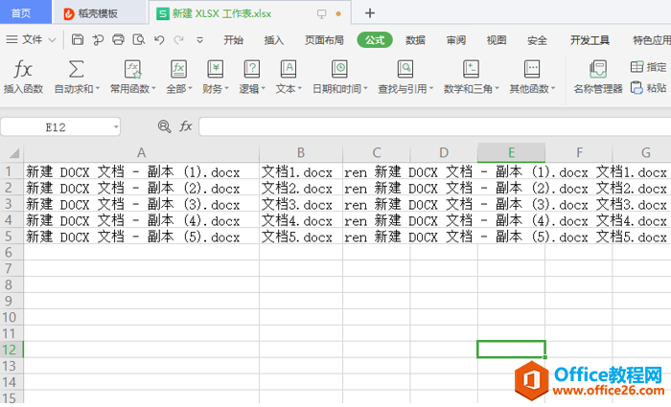
Task: Click the magnifier icon beside the formula bar
Action: [164, 126]
